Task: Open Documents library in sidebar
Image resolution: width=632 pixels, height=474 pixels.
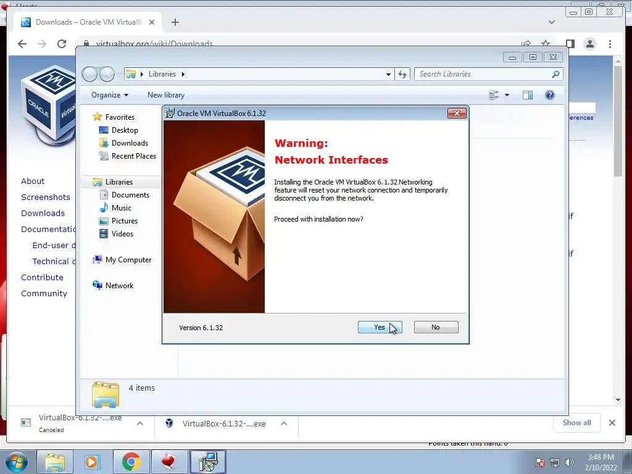Action: point(130,194)
